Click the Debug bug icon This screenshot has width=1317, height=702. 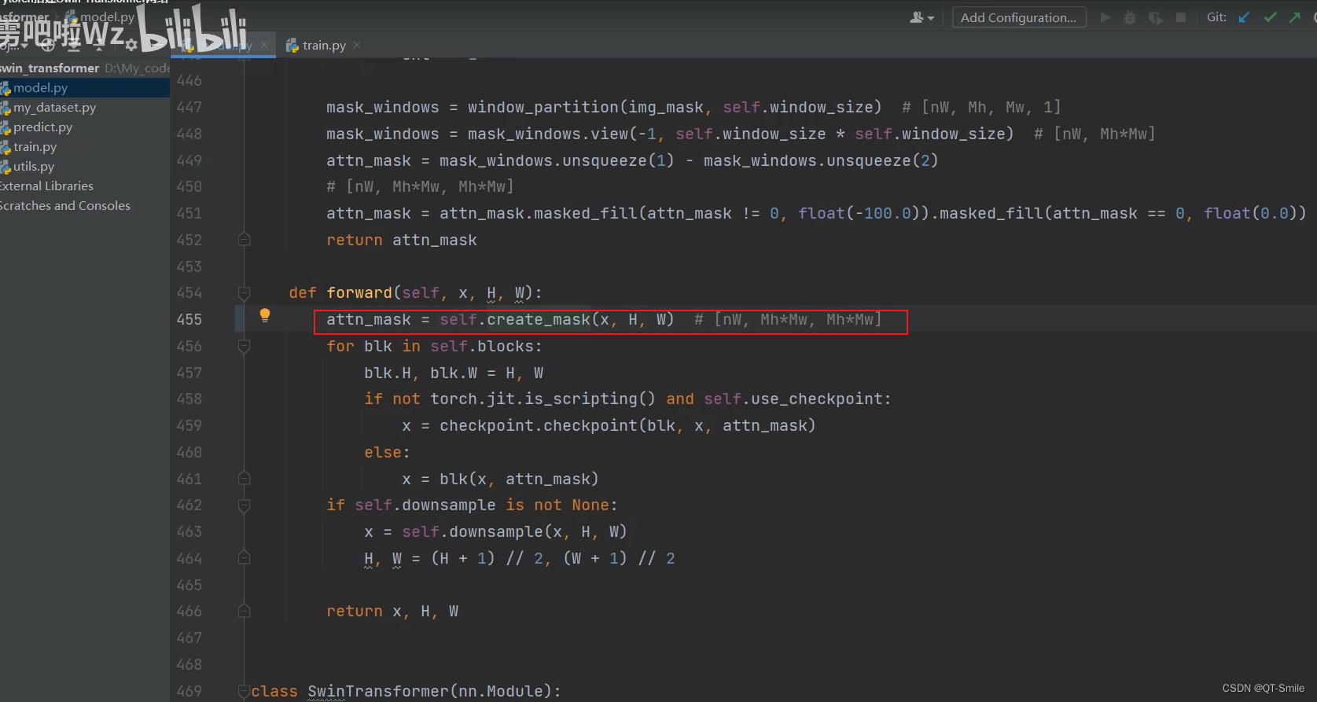pyautogui.click(x=1130, y=17)
